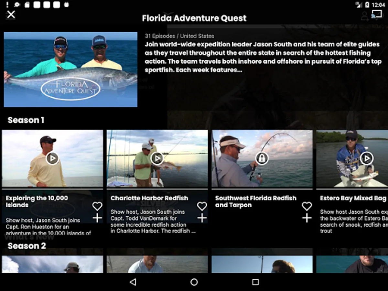The height and width of the screenshot is (291, 388).
Task: Read Estero Bay Mixed Bag episode description
Action: [x=353, y=221]
